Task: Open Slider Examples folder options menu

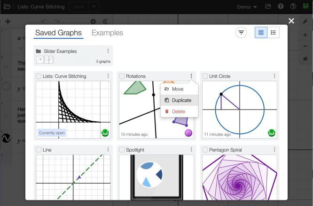Action: 108,51
